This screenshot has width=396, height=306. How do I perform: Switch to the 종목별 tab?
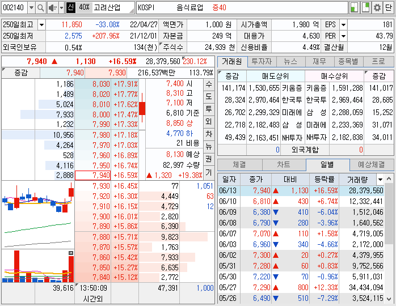[x=349, y=61]
